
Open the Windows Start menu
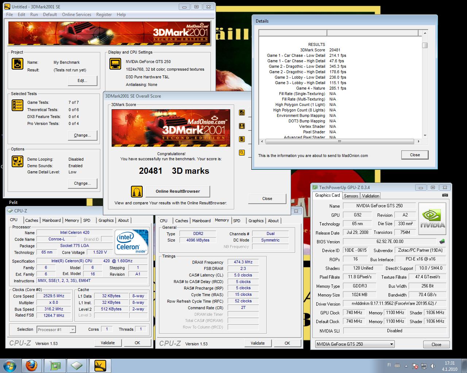10,365
